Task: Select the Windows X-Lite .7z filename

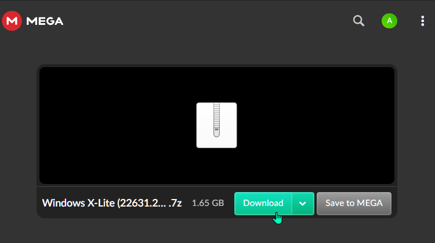Action: point(112,203)
